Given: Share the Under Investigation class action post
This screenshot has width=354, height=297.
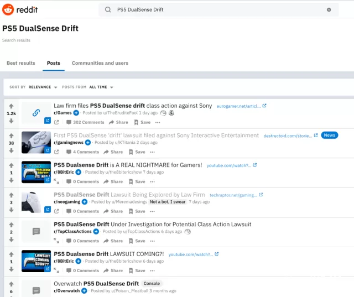Looking at the screenshot, I should [113, 241].
